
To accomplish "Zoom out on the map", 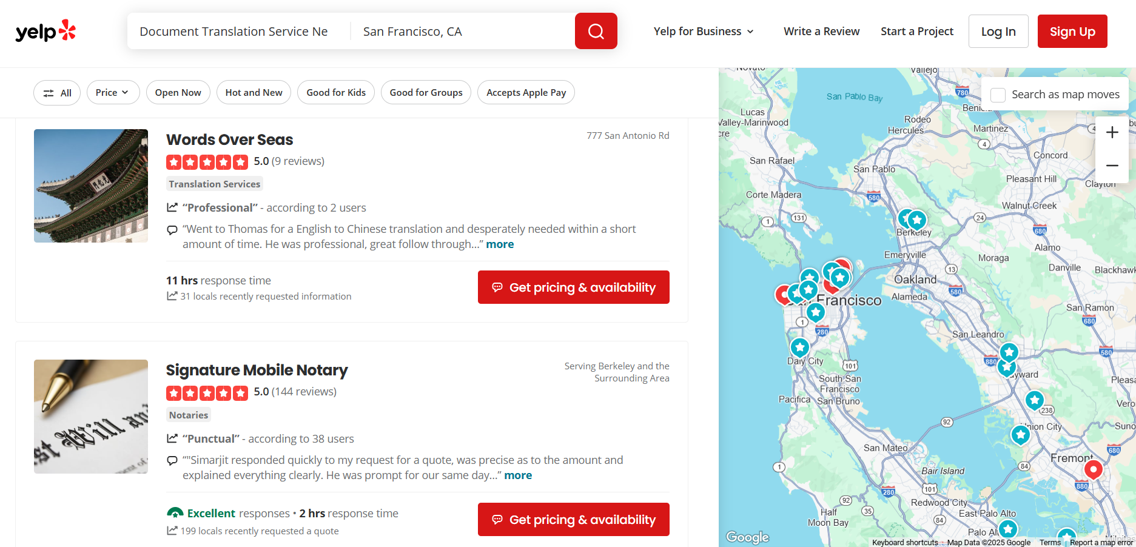I will pyautogui.click(x=1112, y=166).
